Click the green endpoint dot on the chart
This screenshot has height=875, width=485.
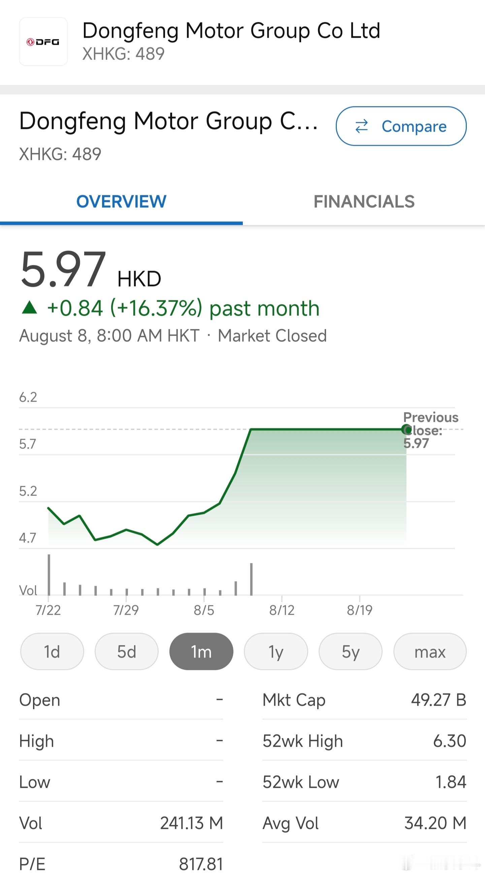406,430
